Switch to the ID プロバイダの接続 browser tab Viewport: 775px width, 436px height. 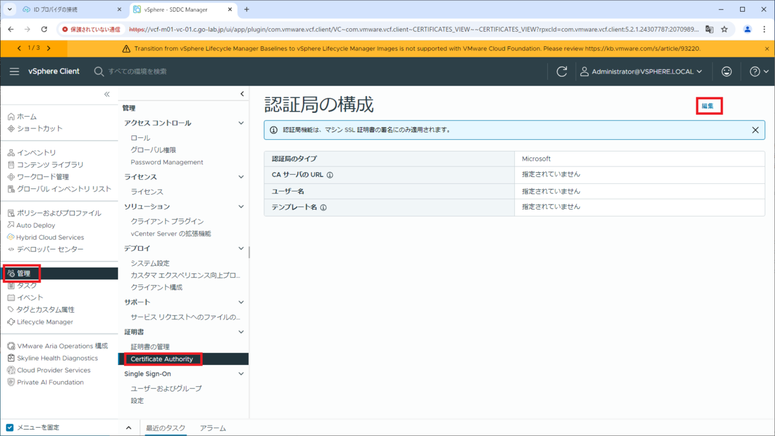[x=72, y=10]
